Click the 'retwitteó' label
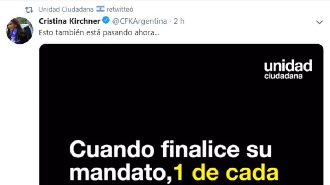Screen dimensions: 330x185 tap(120, 10)
